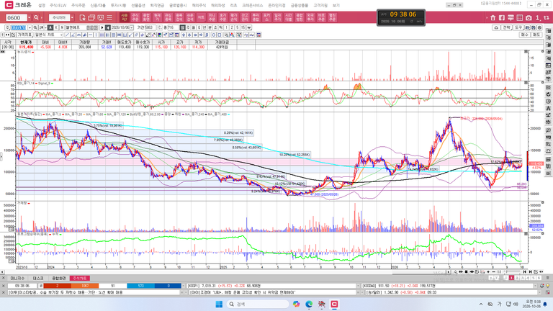The width and height of the screenshot is (553, 311).
Task: Open the 가격지표 dropdown button
Action: coord(25,35)
